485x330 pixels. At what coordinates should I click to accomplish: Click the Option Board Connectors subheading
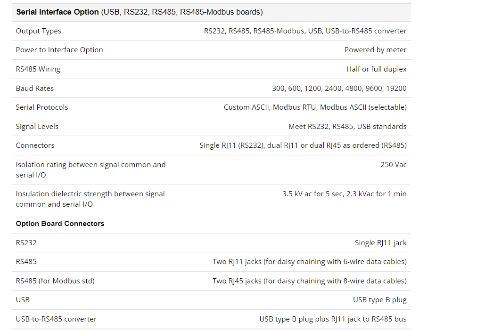coord(60,224)
